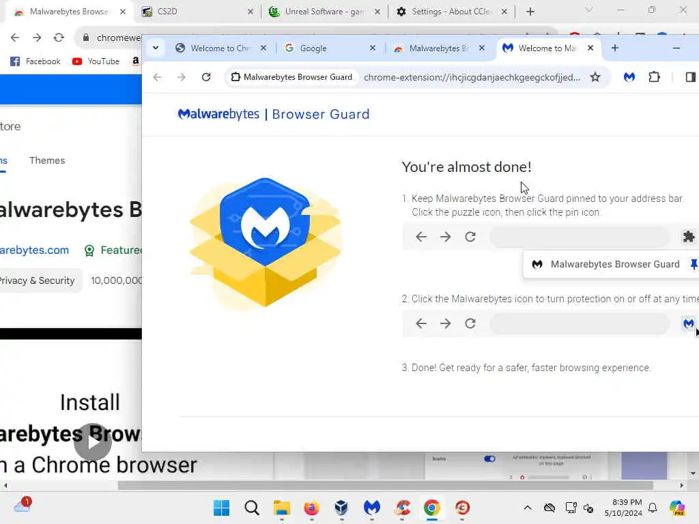Open a new tab in front window
This screenshot has height=524, width=699.
click(x=615, y=48)
